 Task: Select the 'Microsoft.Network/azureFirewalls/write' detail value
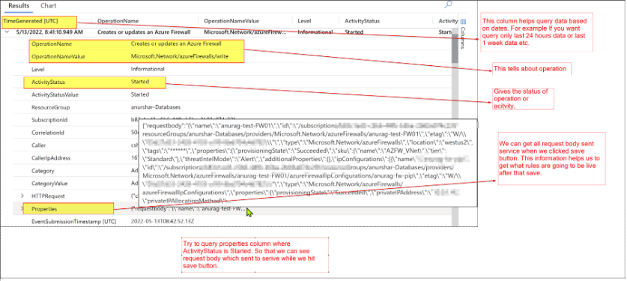[180, 57]
